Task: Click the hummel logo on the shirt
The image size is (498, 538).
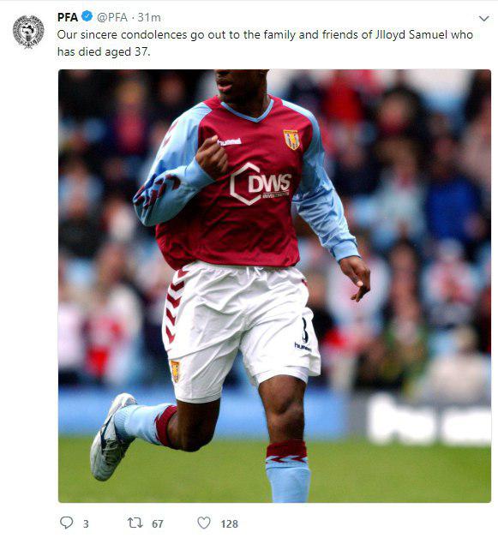Action: tap(229, 141)
